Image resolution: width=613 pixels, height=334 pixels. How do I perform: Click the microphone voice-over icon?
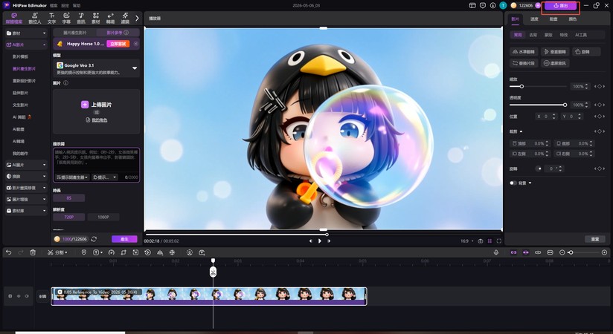496,252
